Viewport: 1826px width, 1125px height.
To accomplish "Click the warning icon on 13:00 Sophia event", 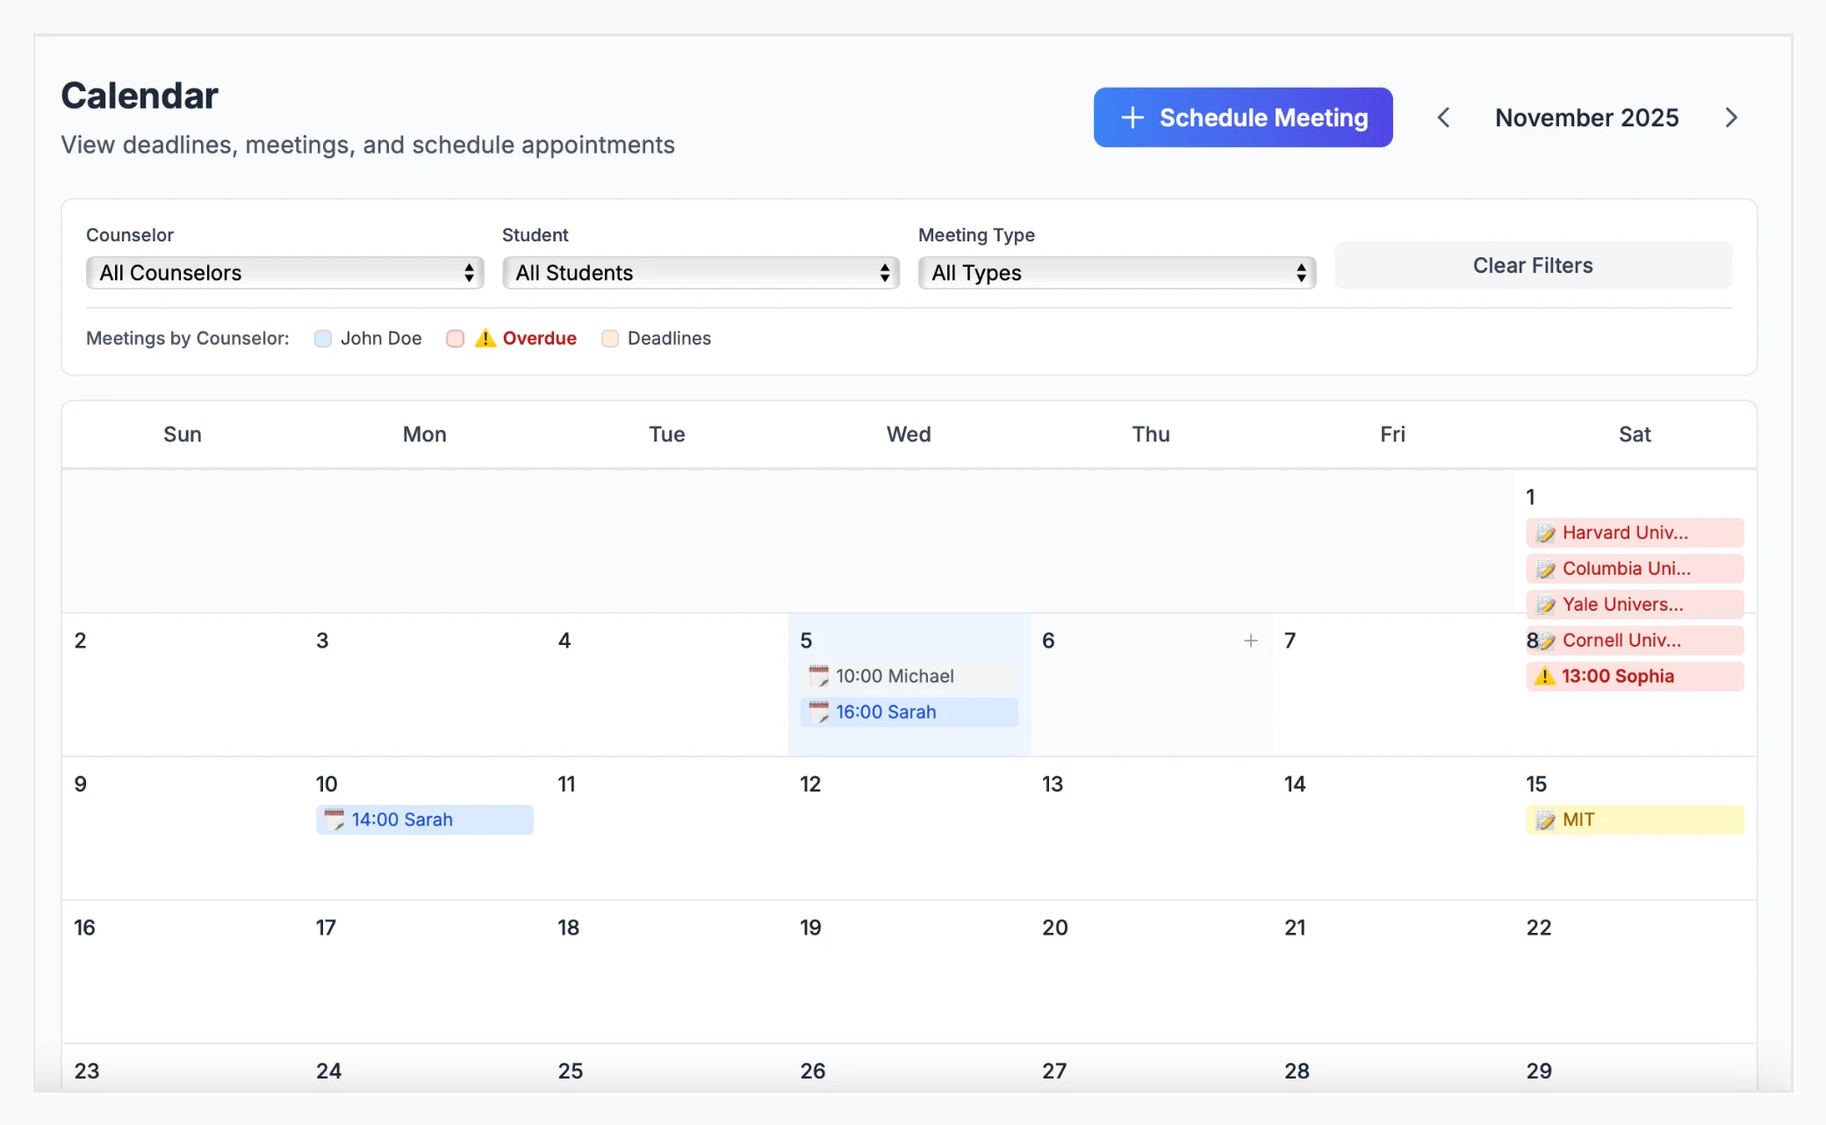I will click(x=1544, y=677).
